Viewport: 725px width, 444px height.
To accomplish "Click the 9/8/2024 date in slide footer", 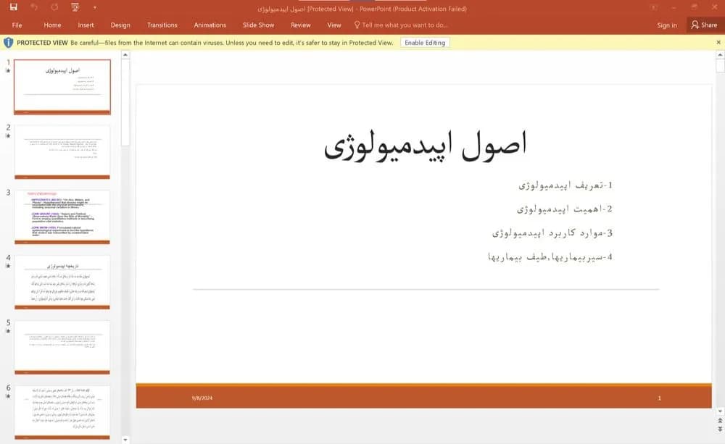I will click(202, 398).
